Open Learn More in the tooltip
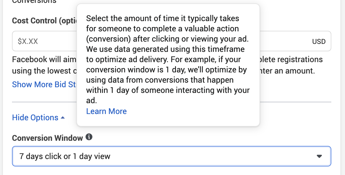This screenshot has width=345, height=175. 106,111
